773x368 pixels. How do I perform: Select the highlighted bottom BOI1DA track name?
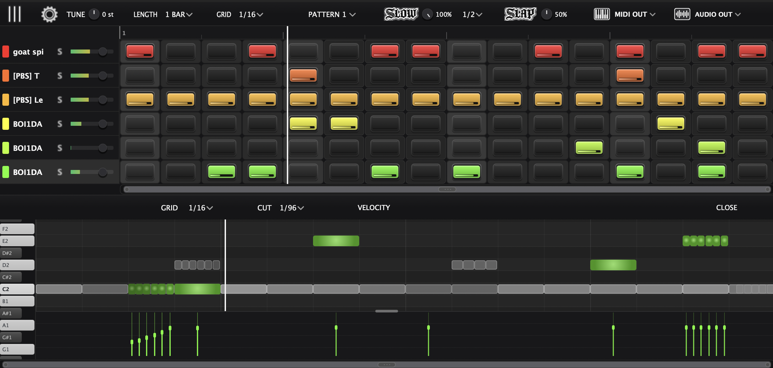[27, 172]
